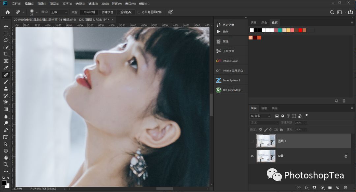Switch to the 颜色 tab

tap(264, 22)
